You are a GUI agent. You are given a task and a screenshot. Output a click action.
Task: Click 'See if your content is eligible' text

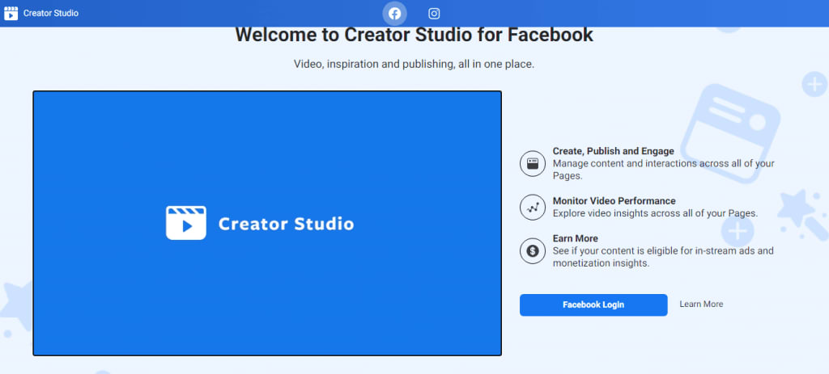pyautogui.click(x=663, y=257)
